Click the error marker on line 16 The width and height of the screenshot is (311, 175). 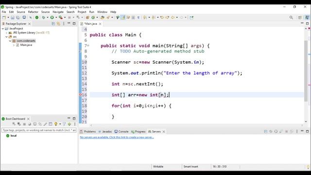[80, 95]
